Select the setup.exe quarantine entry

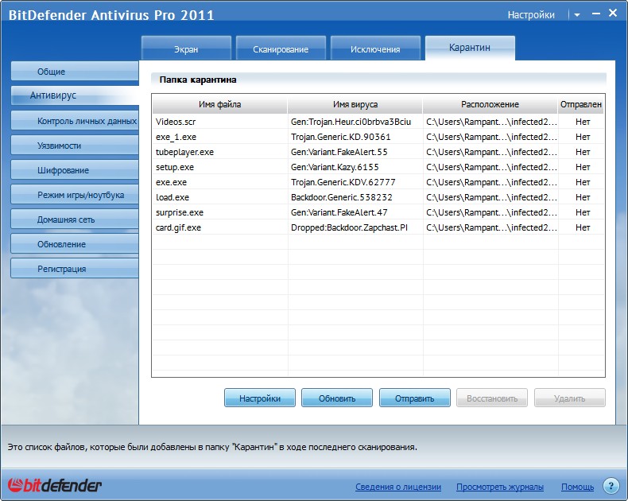(378, 167)
